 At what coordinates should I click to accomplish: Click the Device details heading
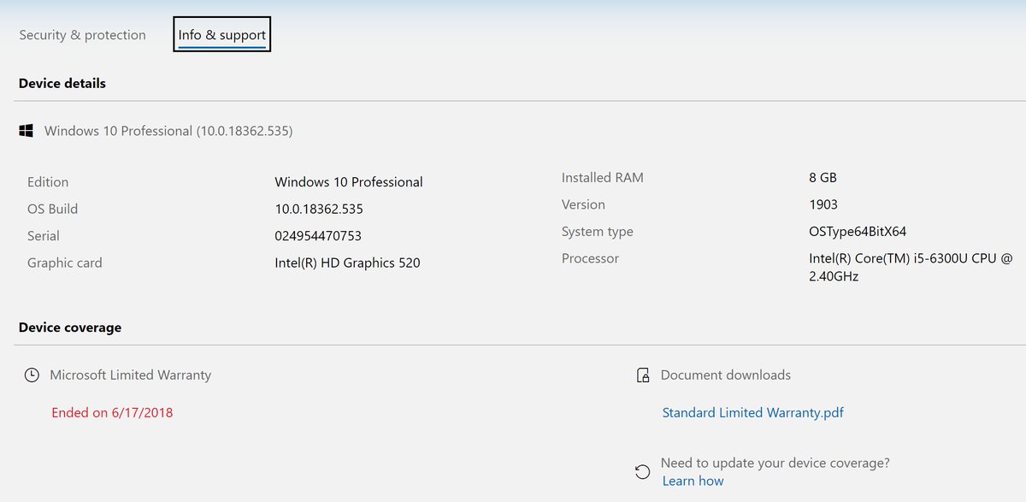tap(62, 83)
